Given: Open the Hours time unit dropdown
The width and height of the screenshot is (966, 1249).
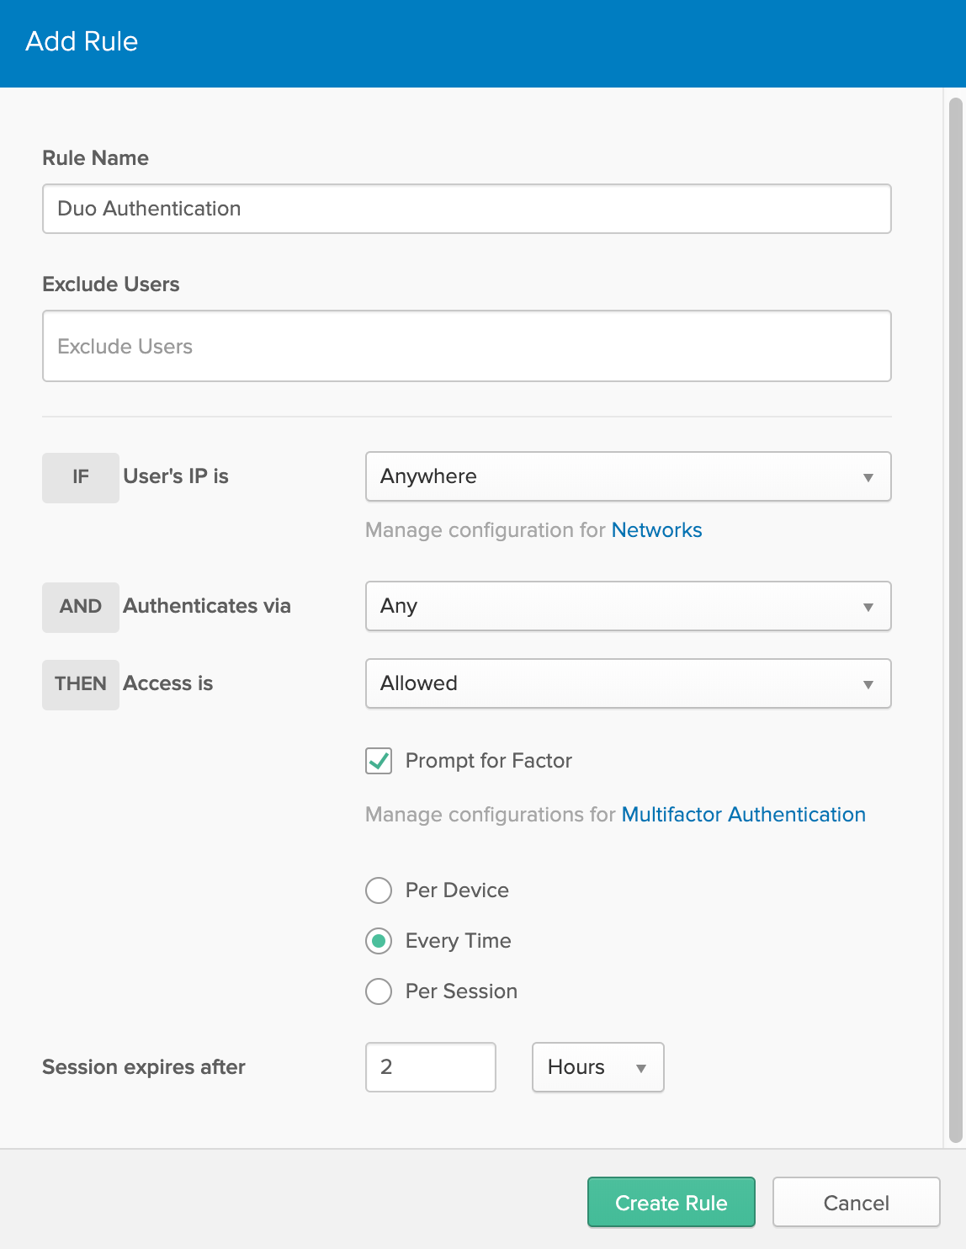Looking at the screenshot, I should coord(597,1067).
